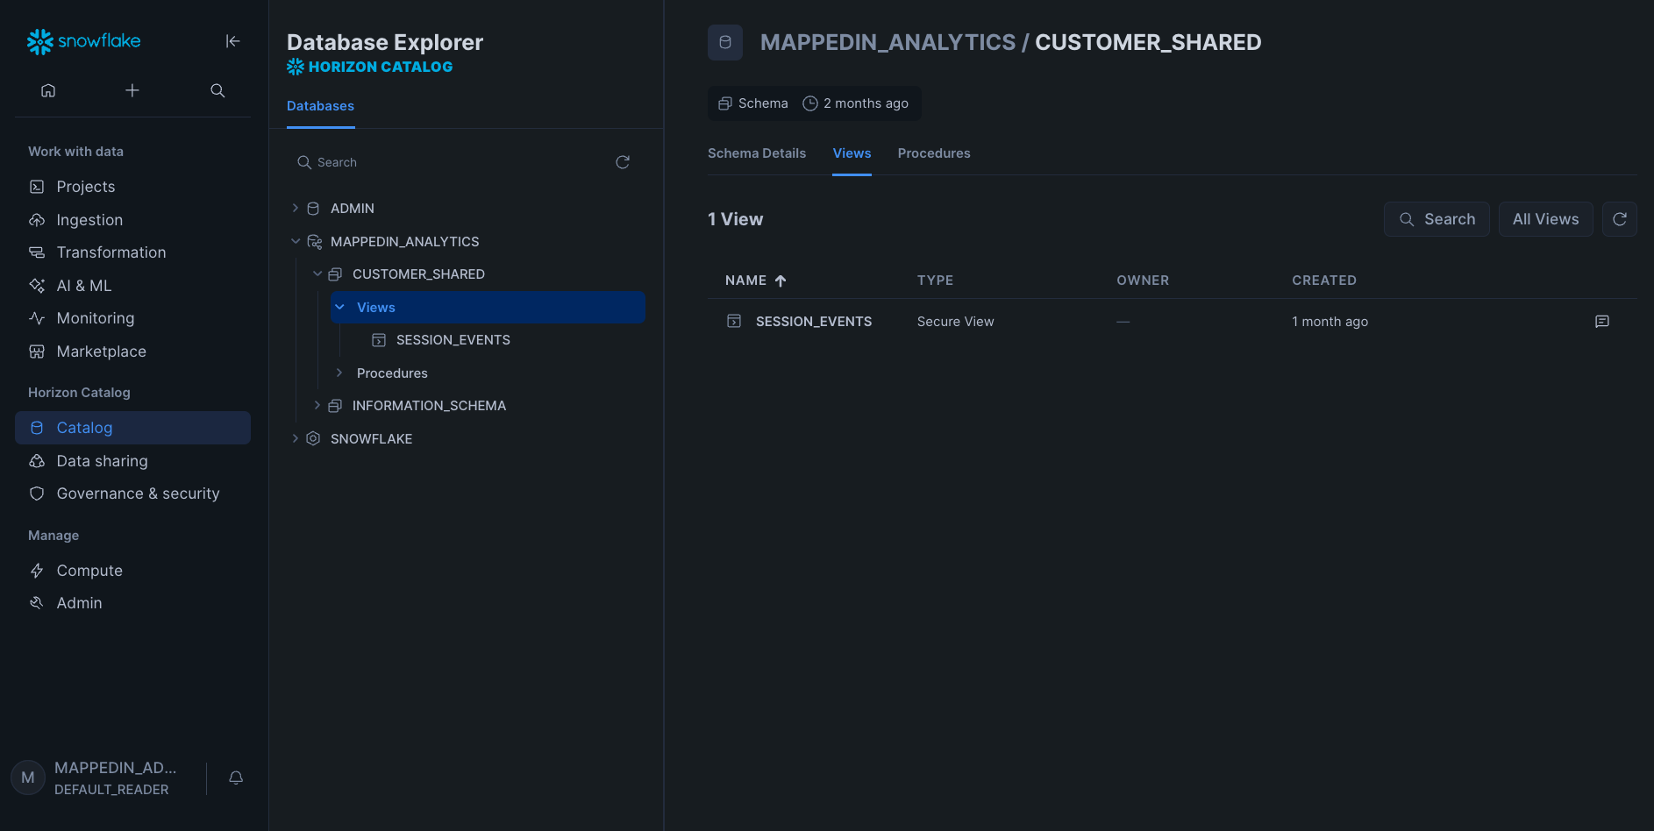Click the Data sharing icon
Viewport: 1654px width, 831px height.
[x=37, y=461]
